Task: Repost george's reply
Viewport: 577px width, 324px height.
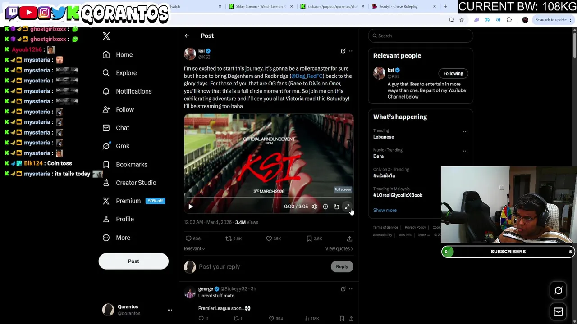Action: 236,319
